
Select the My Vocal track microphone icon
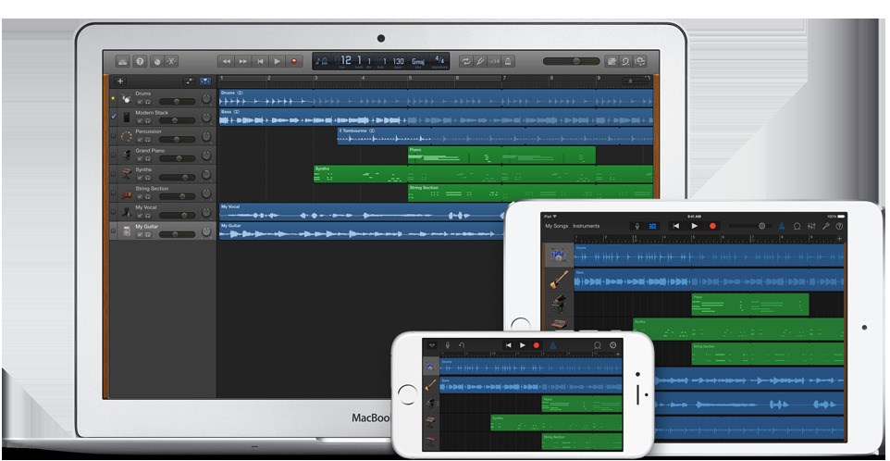tap(126, 212)
